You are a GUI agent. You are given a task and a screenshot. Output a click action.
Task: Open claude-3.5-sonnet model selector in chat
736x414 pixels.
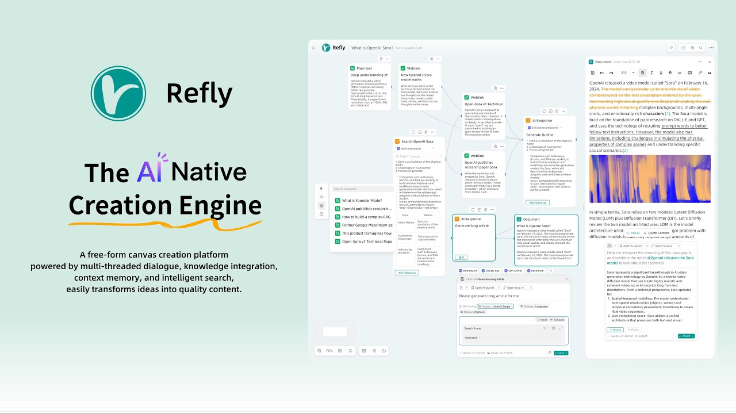pyautogui.click(x=472, y=353)
